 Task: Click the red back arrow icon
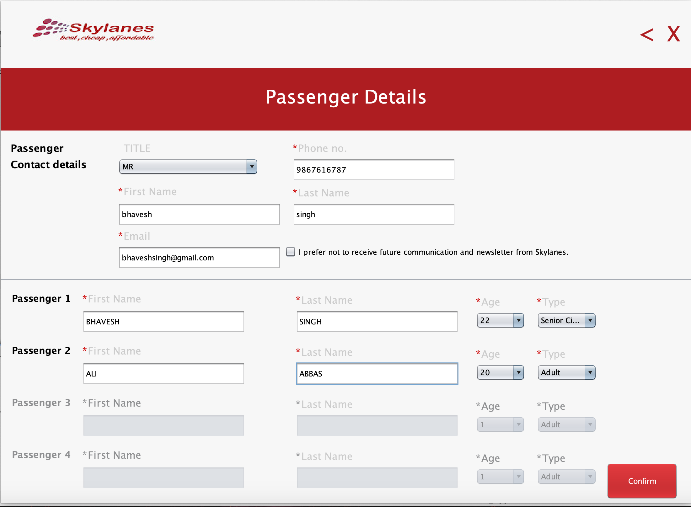pyautogui.click(x=647, y=35)
